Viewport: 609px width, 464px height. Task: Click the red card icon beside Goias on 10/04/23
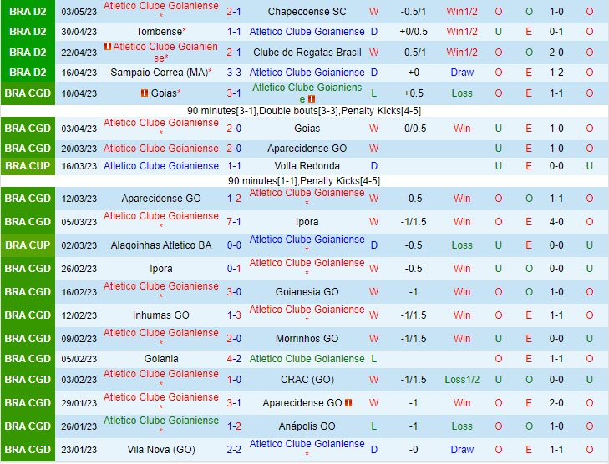[x=145, y=93]
